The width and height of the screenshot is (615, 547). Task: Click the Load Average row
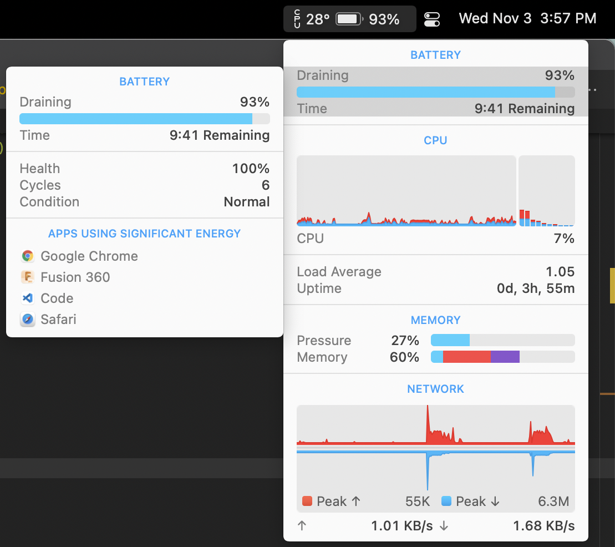pos(435,272)
